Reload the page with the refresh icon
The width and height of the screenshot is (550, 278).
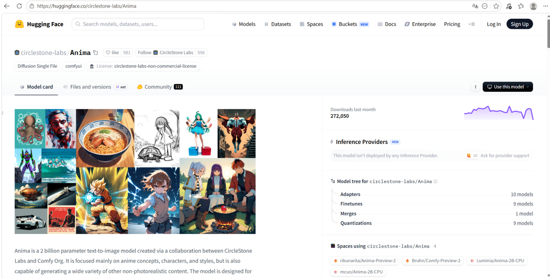click(19, 6)
